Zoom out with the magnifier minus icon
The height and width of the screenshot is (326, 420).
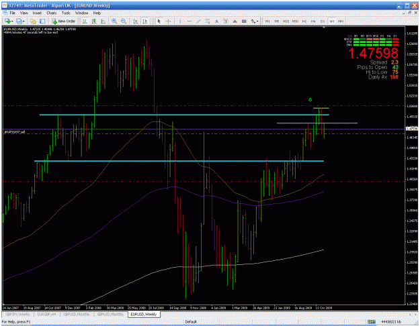[x=124, y=21]
